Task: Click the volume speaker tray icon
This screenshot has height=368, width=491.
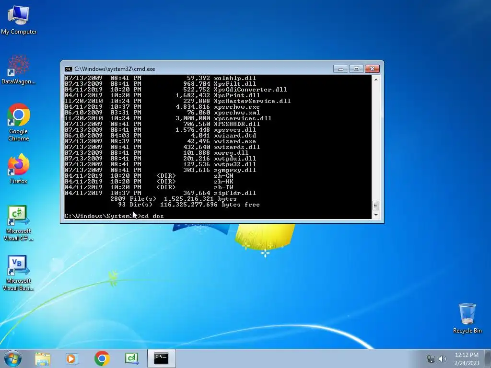Action: point(442,359)
